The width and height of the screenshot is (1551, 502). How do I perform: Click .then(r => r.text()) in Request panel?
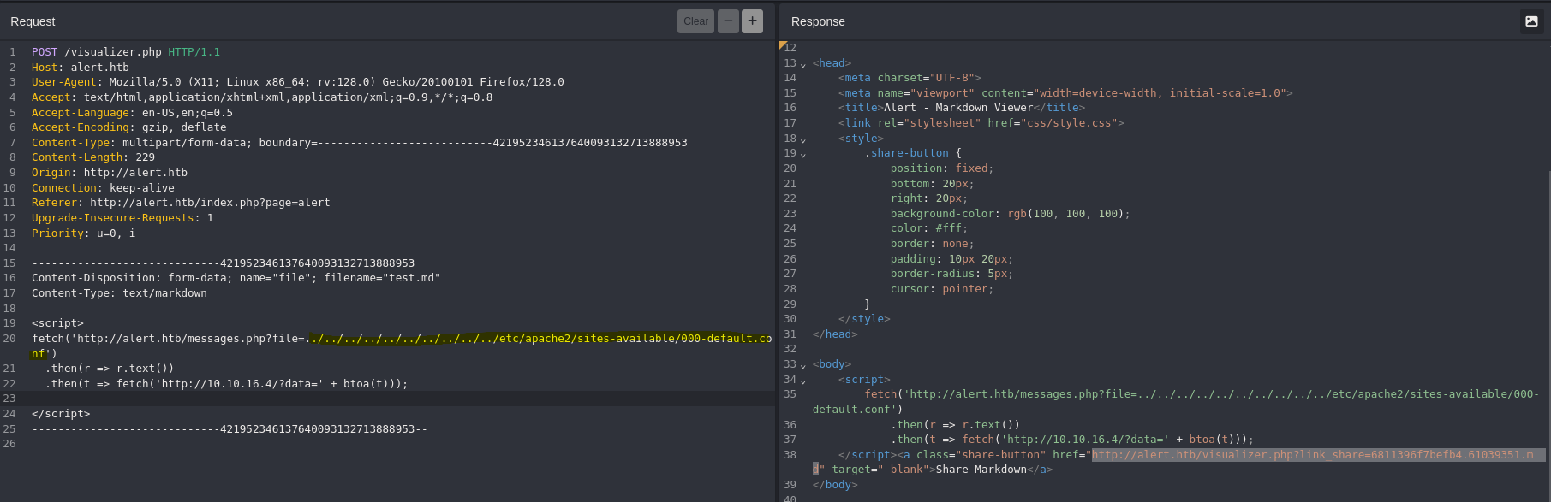(110, 369)
